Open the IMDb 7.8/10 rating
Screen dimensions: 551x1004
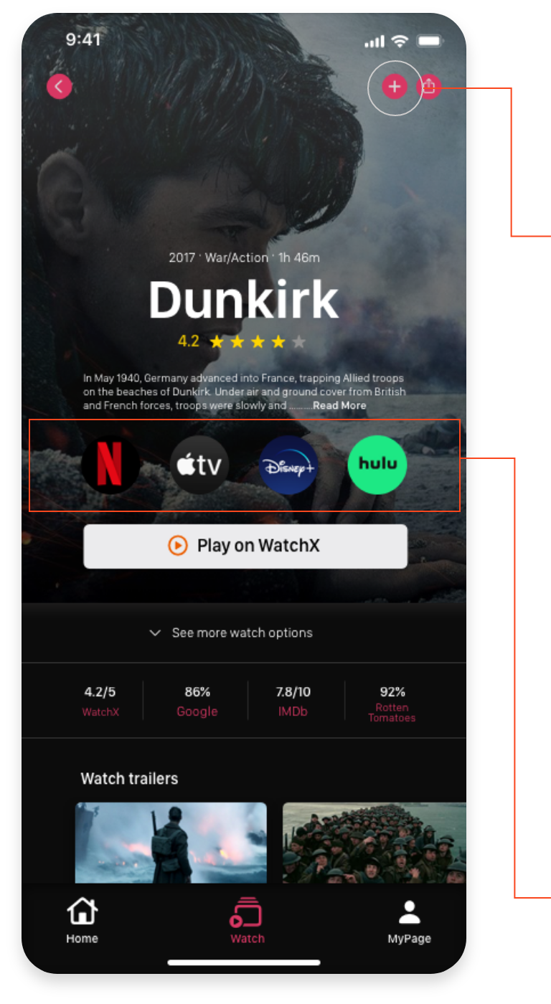293,701
